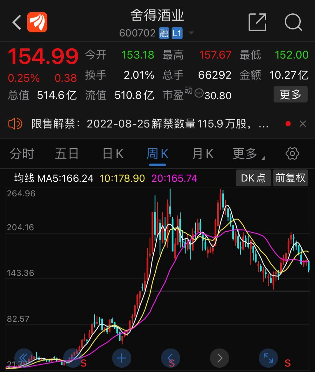This screenshot has width=315, height=372.
Task: Tap the 今开 153.18 value
Action: pyautogui.click(x=138, y=55)
